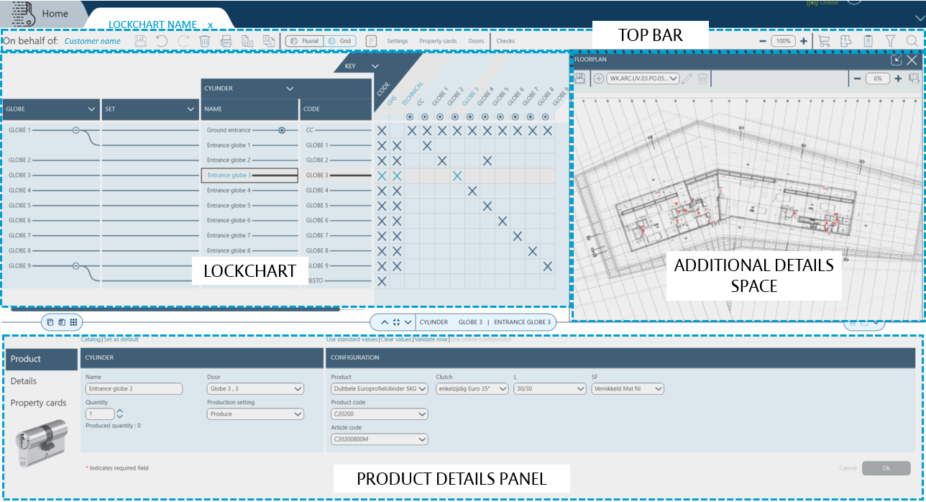Open the filter funnel icon
926x502 pixels.
click(889, 41)
